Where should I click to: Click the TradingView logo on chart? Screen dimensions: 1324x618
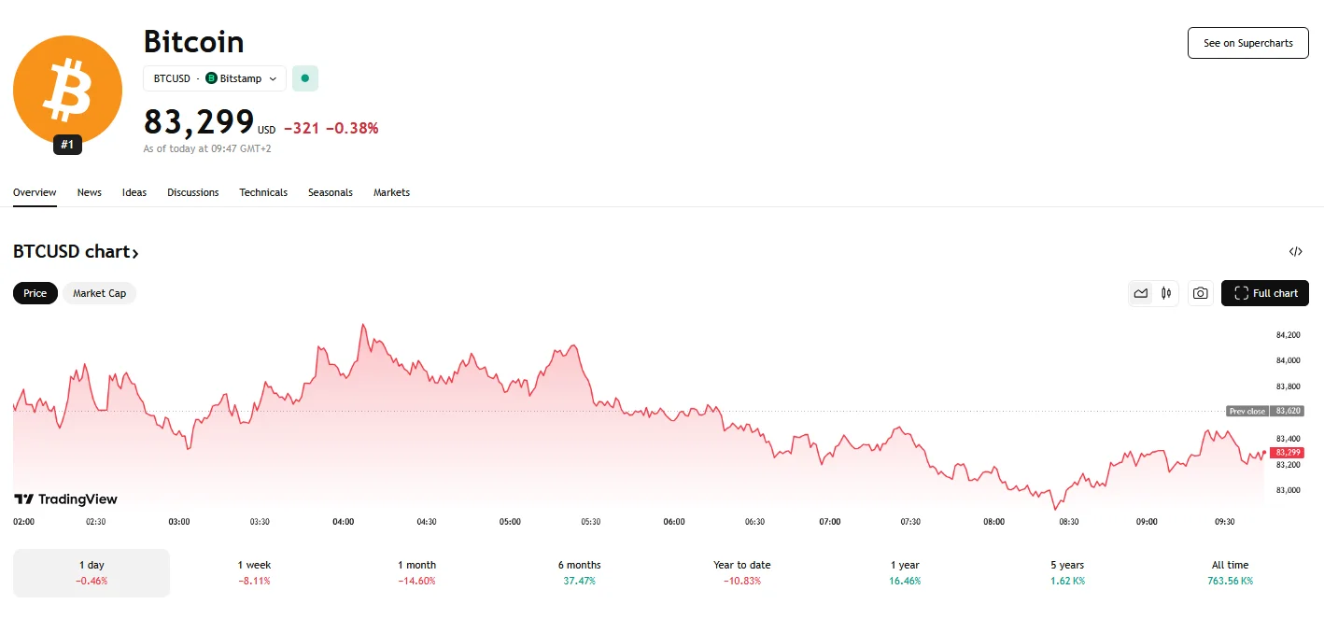[x=66, y=499]
